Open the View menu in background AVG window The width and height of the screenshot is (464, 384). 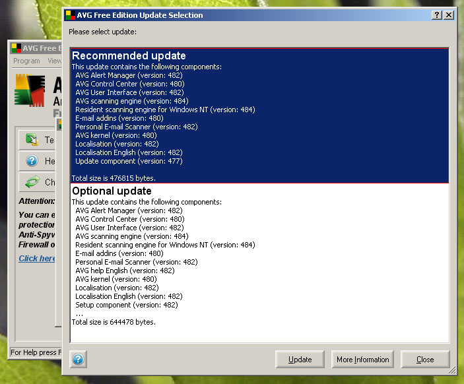54,61
